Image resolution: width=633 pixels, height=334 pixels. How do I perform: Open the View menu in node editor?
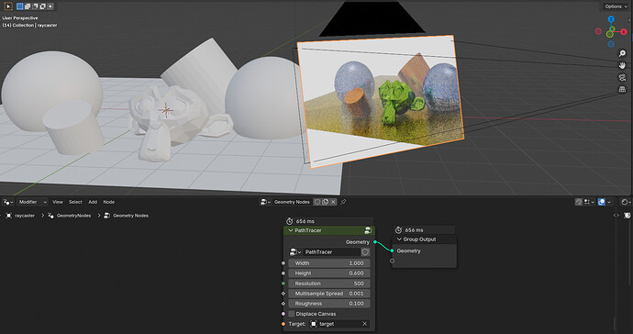[x=58, y=202]
